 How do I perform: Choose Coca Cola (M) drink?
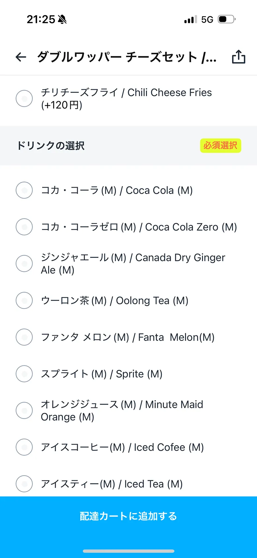pyautogui.click(x=24, y=190)
